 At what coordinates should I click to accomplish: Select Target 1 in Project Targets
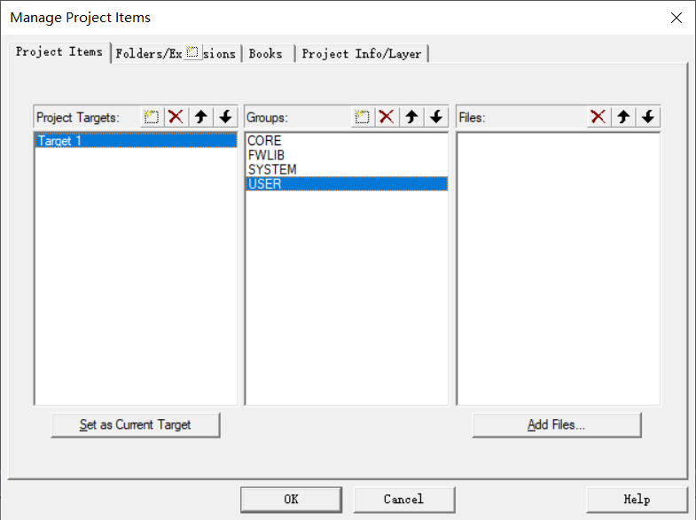click(x=136, y=141)
